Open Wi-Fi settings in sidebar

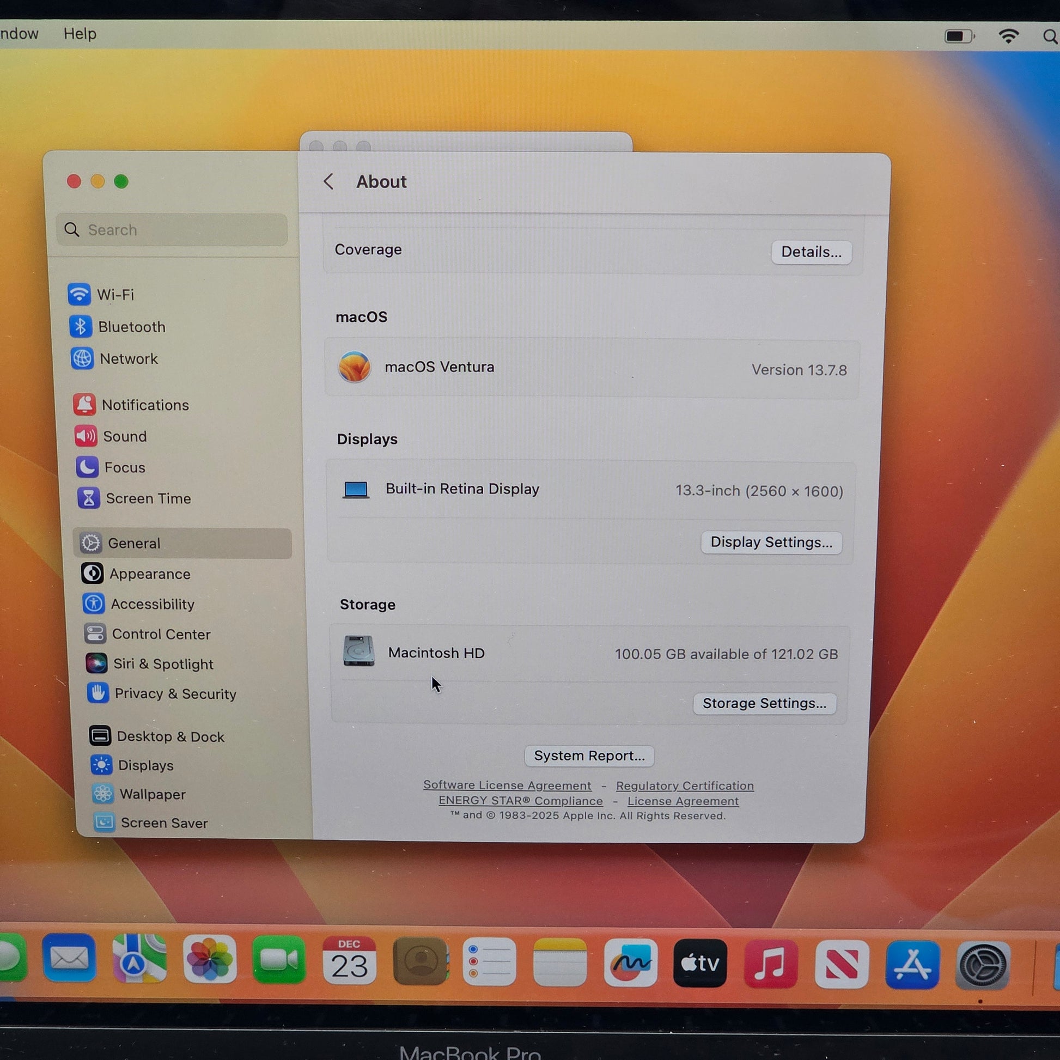[x=115, y=295]
